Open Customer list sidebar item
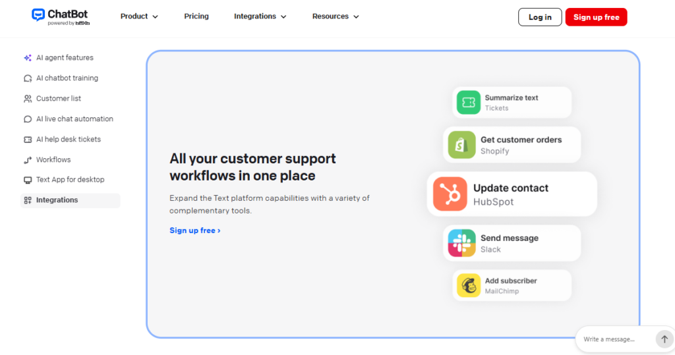Viewport: 675px width, 355px height. (x=59, y=99)
